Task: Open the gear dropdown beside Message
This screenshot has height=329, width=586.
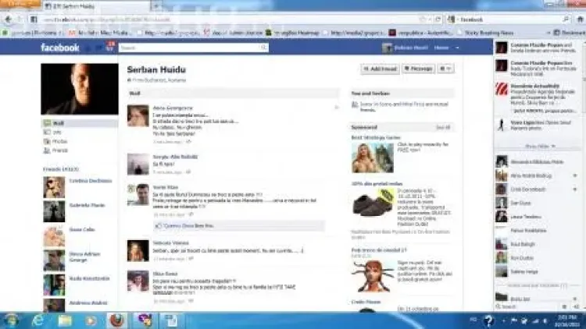Action: pos(446,69)
